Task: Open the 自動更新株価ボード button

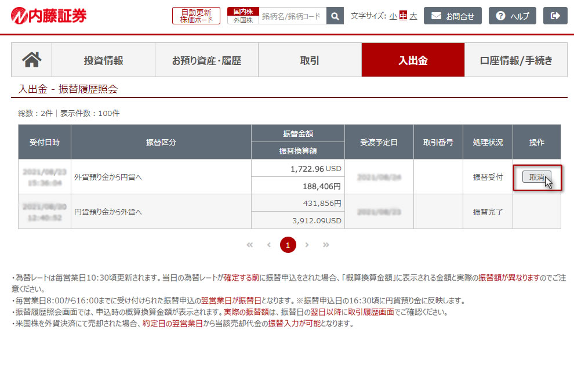Action: (x=196, y=16)
